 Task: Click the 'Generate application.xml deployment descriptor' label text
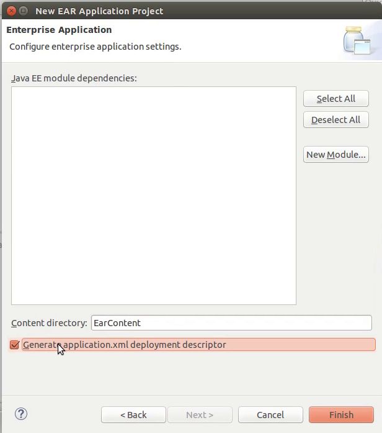click(124, 345)
